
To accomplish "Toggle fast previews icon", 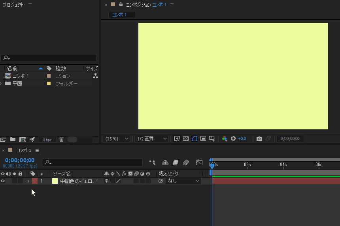I will (x=177, y=138).
